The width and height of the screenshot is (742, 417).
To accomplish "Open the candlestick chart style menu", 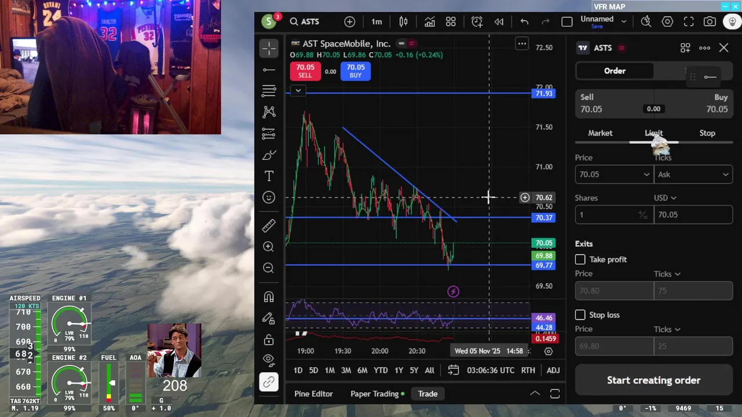I will click(403, 21).
